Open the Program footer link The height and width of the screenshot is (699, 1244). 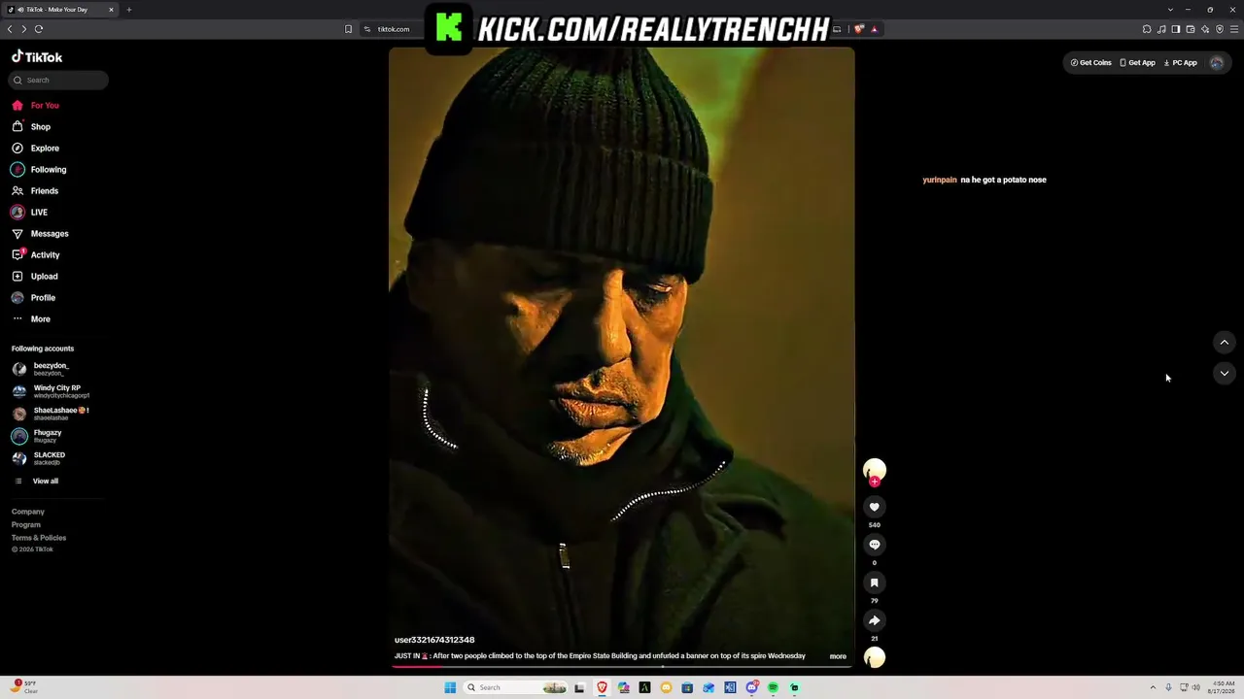coord(26,524)
